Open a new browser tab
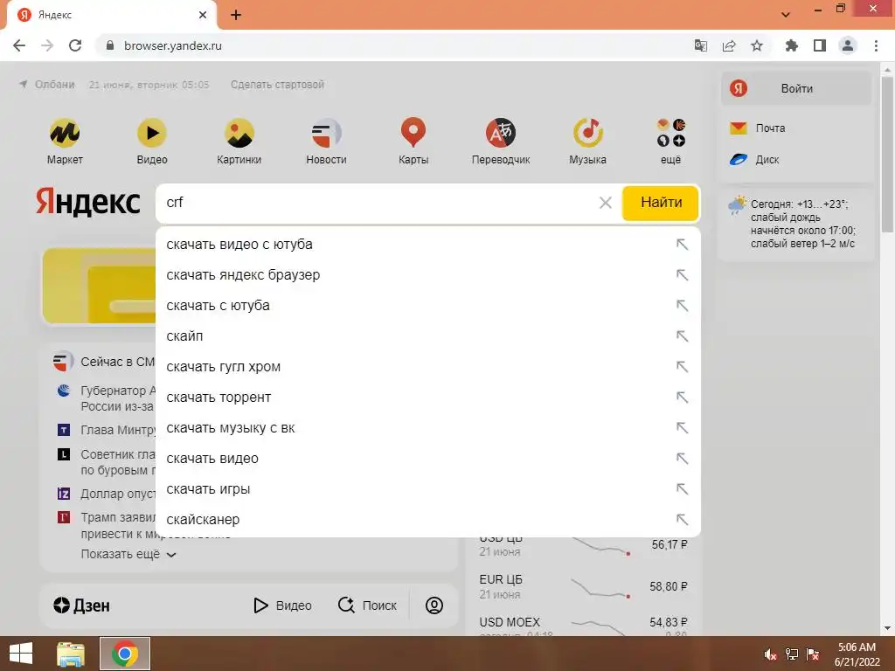Screen dimensions: 895x671 pyautogui.click(x=236, y=15)
